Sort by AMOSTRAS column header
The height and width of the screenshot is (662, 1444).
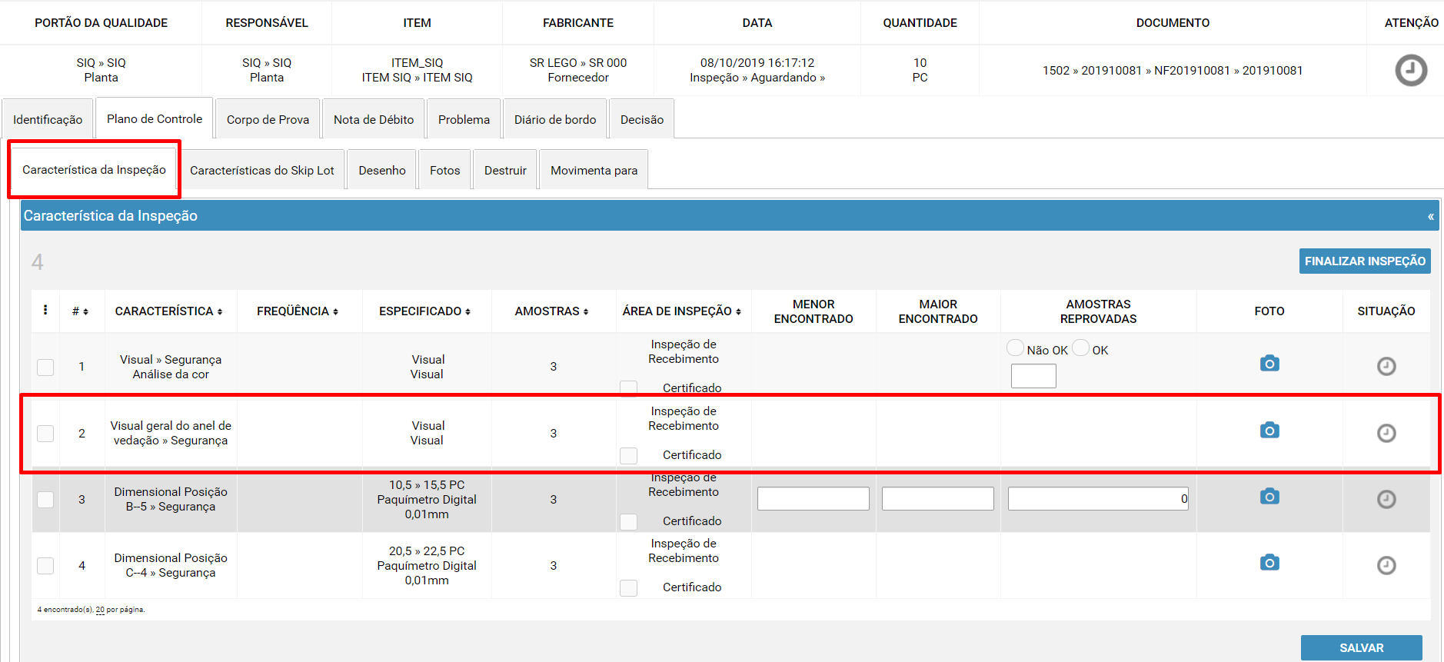(551, 311)
